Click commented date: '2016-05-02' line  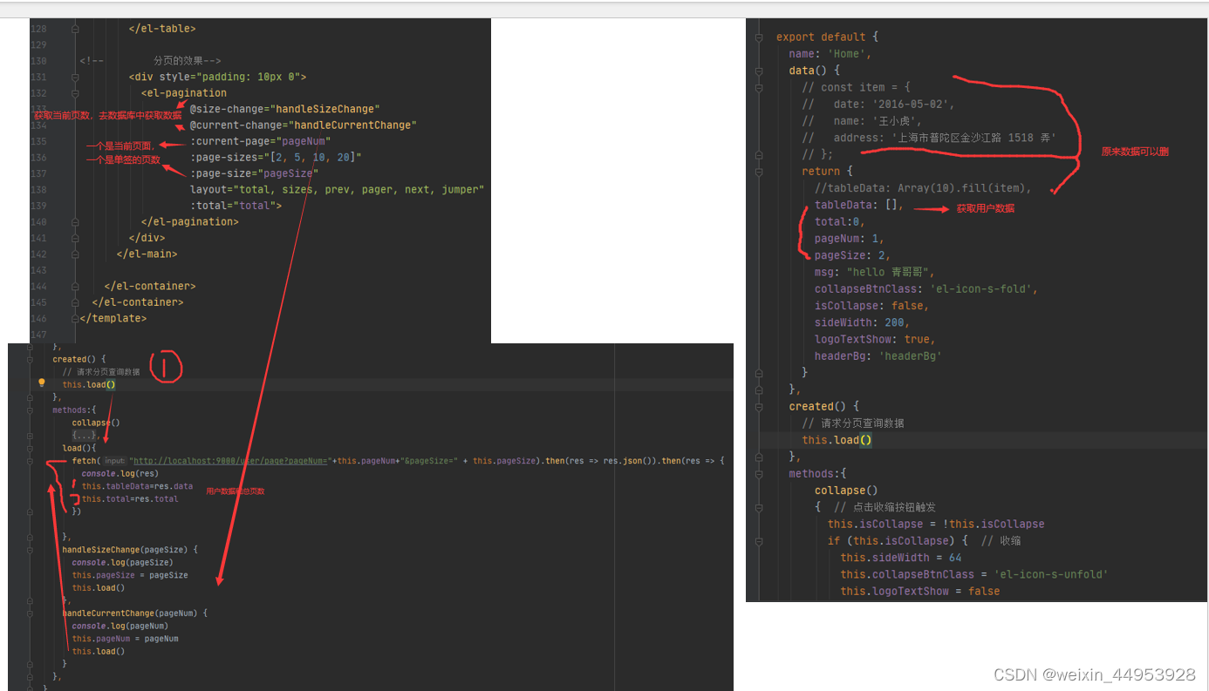[x=878, y=105]
